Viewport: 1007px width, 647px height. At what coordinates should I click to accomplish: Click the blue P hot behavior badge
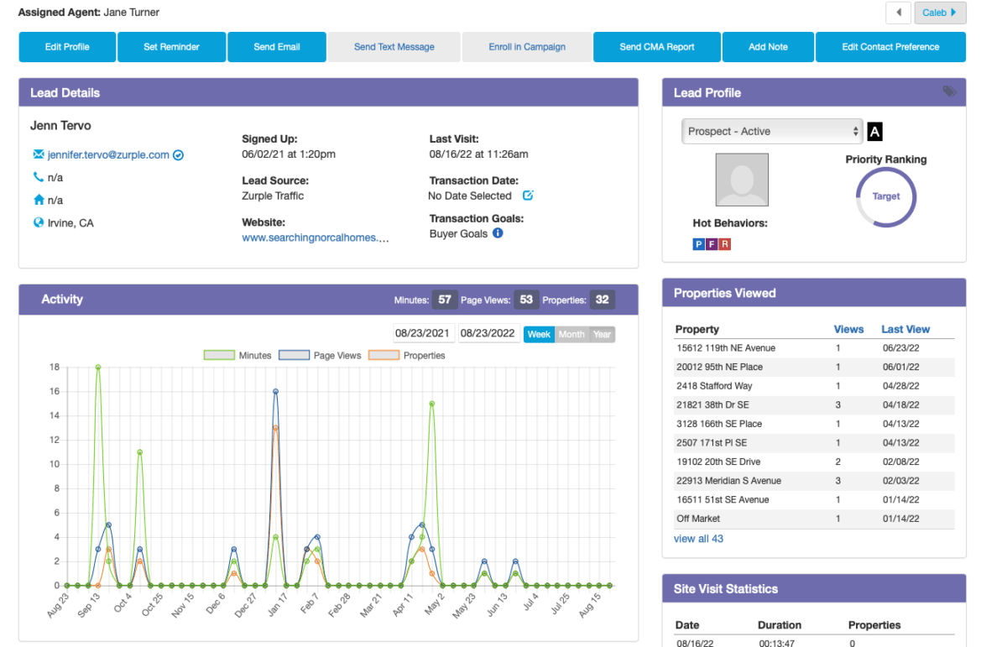(x=698, y=244)
